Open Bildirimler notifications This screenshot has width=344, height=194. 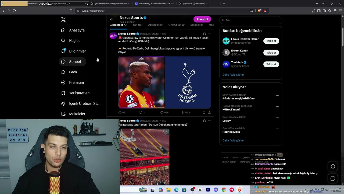[x=73, y=51]
